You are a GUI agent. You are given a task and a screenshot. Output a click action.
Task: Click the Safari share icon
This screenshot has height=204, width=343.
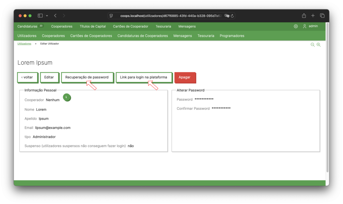pyautogui.click(x=304, y=16)
